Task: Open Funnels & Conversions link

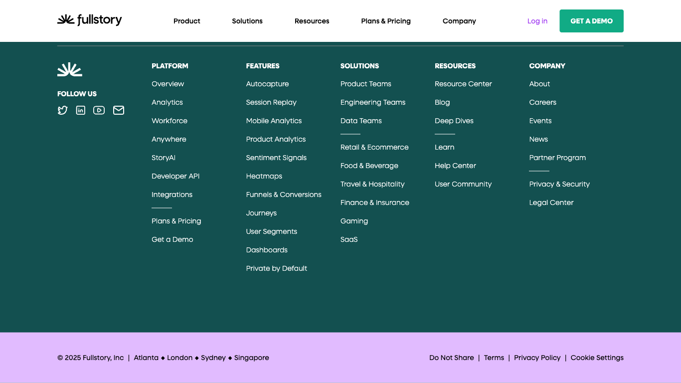Action: click(284, 194)
